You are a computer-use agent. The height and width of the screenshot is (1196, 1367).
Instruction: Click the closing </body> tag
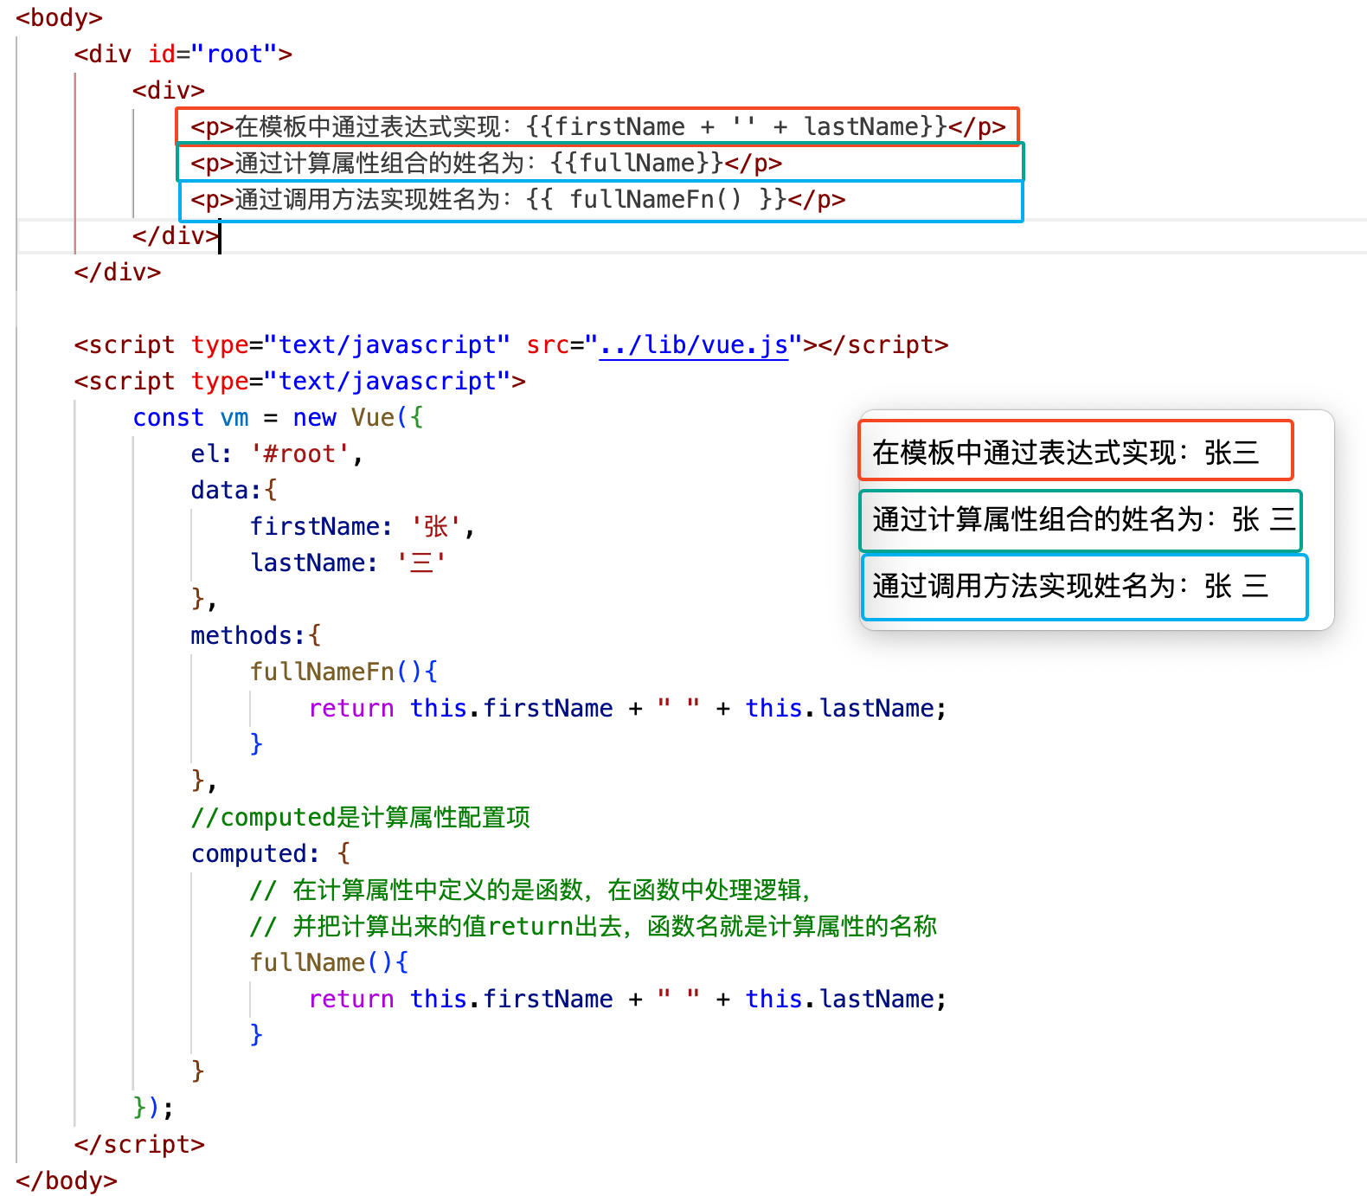tap(67, 1181)
